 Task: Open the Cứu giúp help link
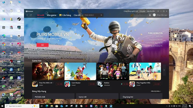click(x=142, y=11)
